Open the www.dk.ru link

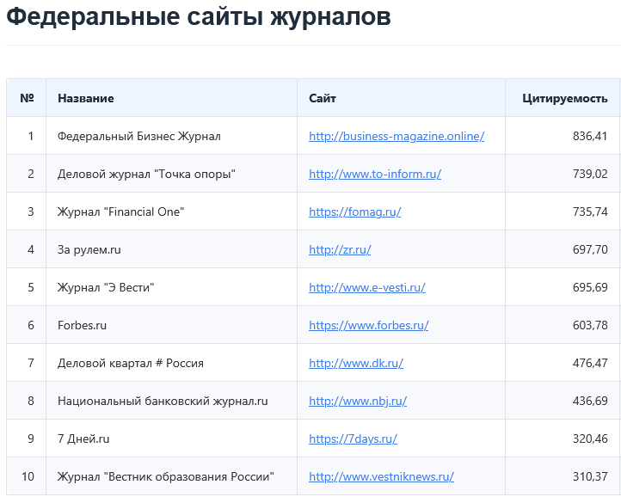[356, 363]
